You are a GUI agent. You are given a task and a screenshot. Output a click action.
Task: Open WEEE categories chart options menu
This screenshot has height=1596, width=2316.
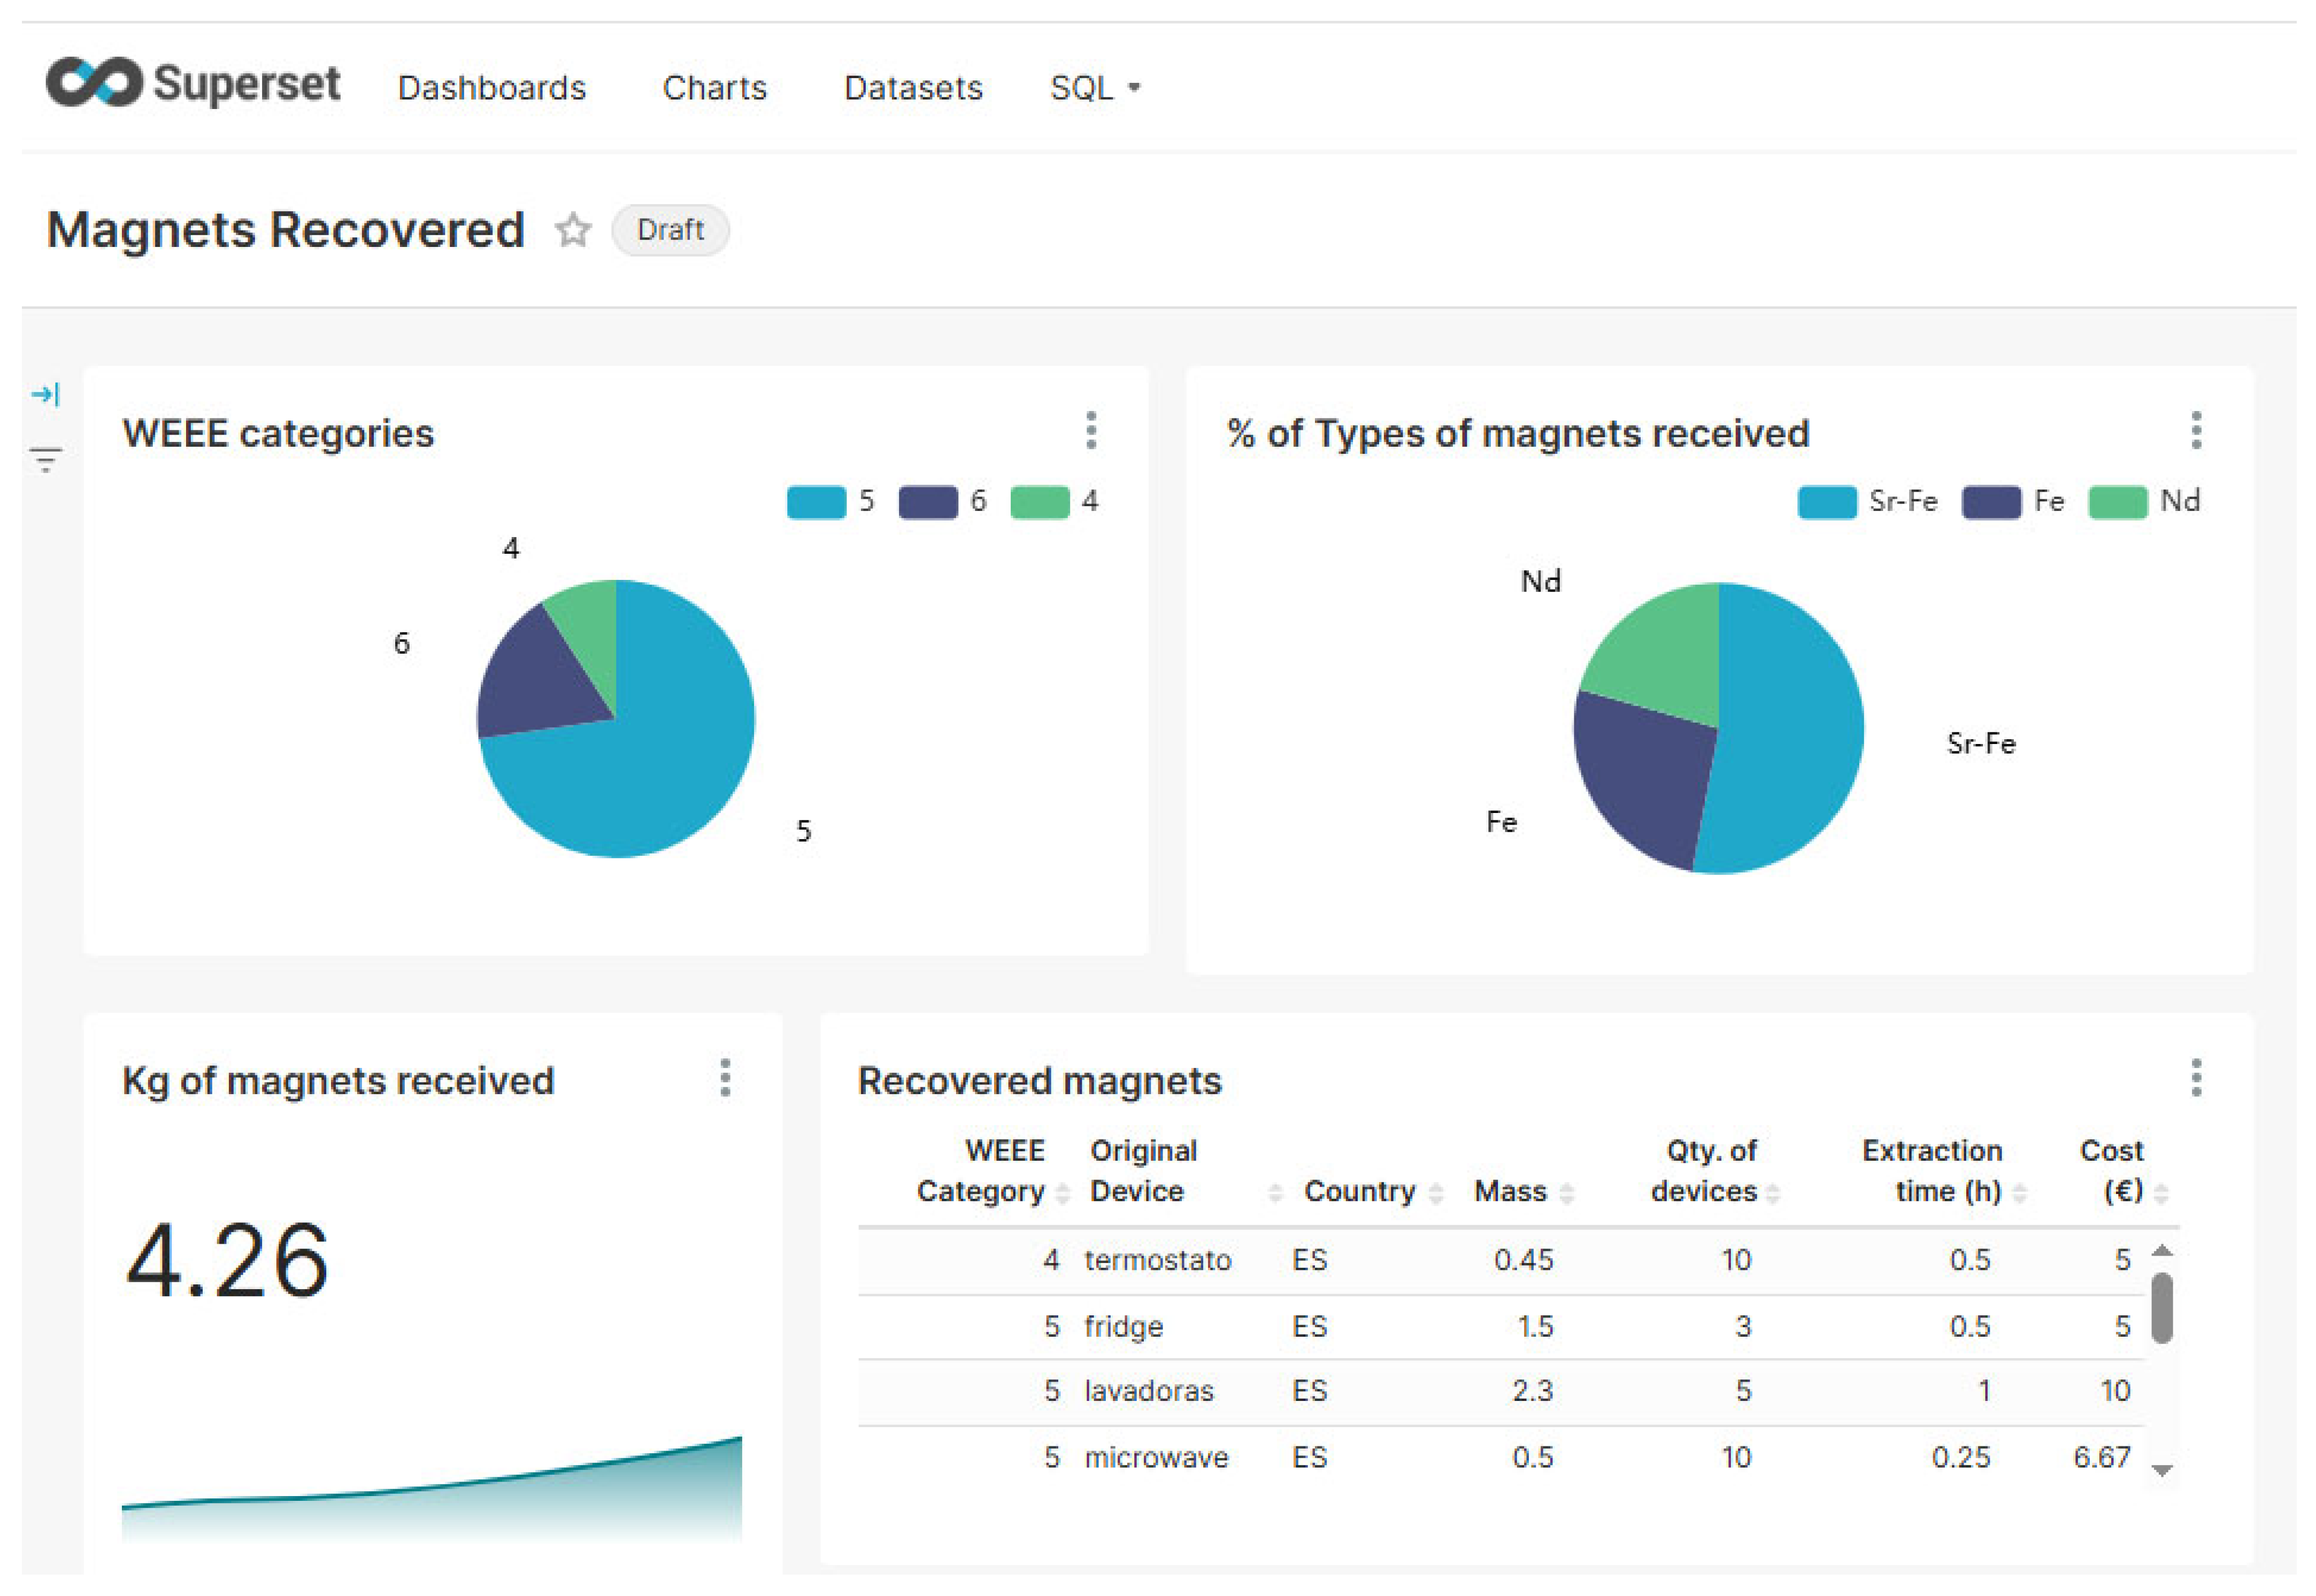(1090, 431)
